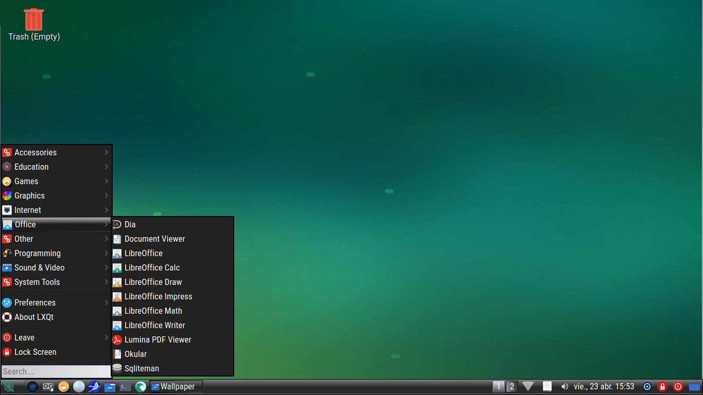
Task: Select the highlighted Office category
Action: (x=56, y=224)
